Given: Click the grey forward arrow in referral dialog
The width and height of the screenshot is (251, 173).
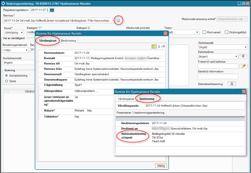Looking at the screenshot, I should pyautogui.click(x=163, y=47).
